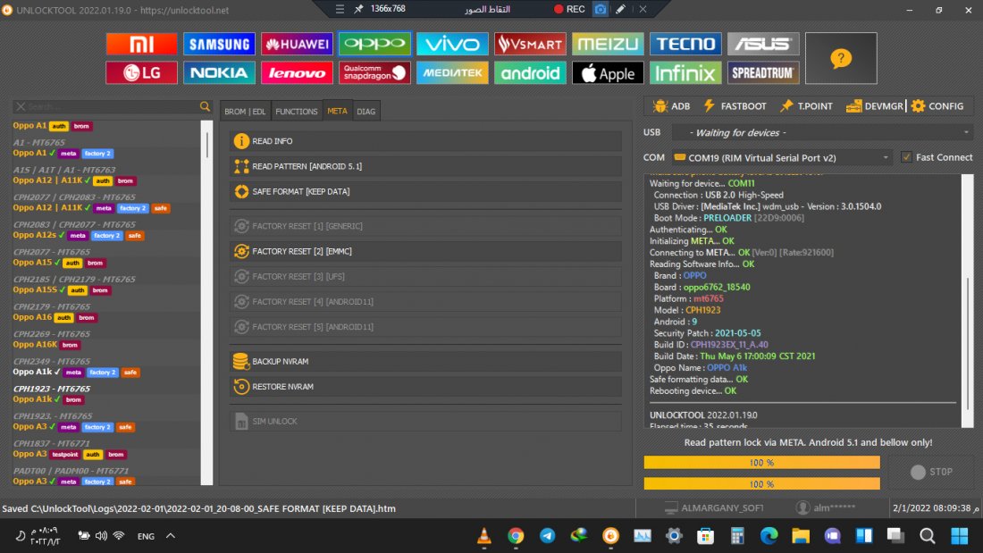
Task: Click the yellow help question icon
Action: [x=840, y=58]
